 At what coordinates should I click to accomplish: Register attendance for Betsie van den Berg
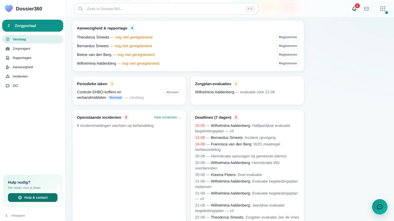point(288,55)
